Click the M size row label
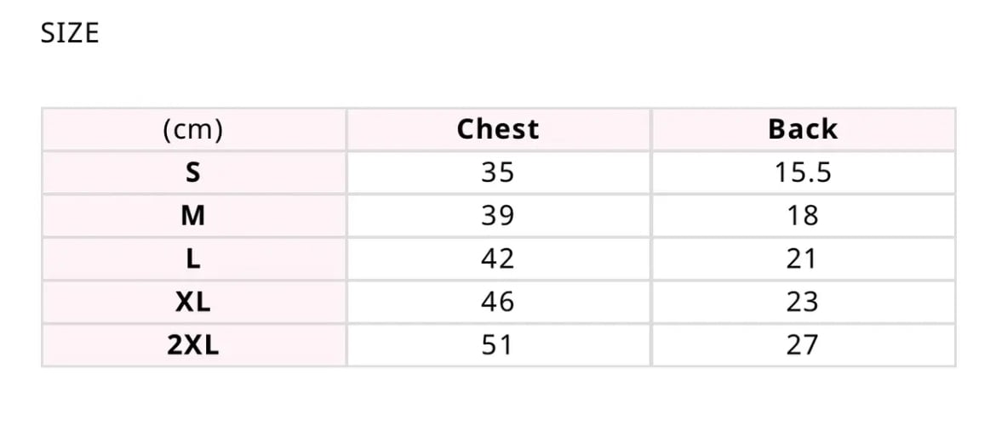996x437 pixels. [x=193, y=216]
